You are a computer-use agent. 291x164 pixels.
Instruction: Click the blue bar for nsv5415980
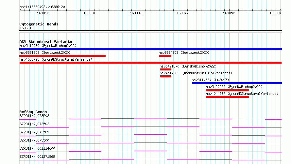[x=150, y=49]
